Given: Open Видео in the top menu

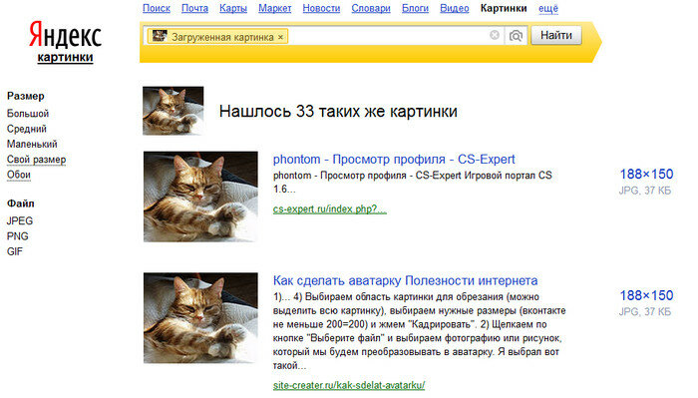Looking at the screenshot, I should point(454,8).
